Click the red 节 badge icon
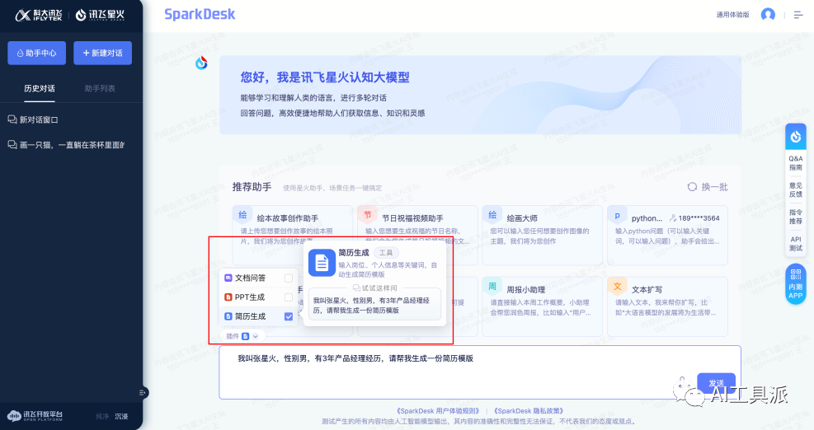The image size is (814, 430). tap(368, 215)
